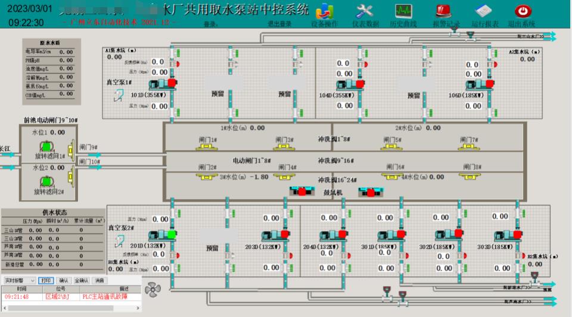Screen dimensions: 572x317
Task: Open the 历史曲线 history curve icon
Action: 403,11
